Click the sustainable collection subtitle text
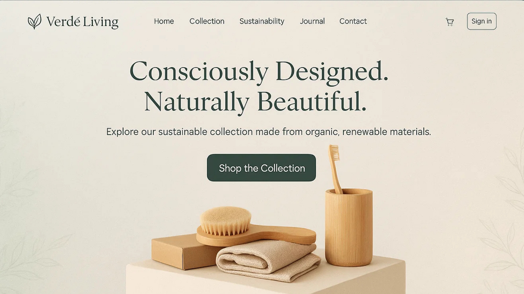524x294 pixels. tap(269, 132)
